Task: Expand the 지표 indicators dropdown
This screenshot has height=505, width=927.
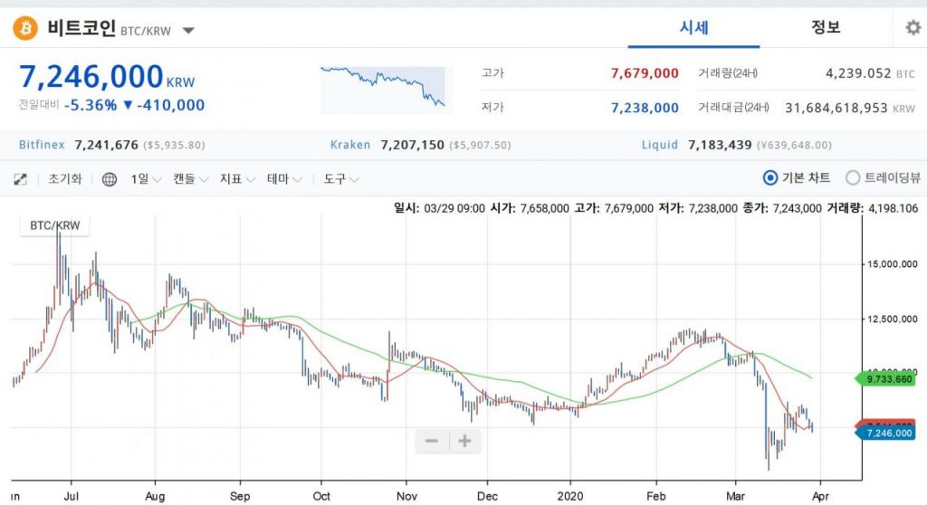Action: point(237,179)
